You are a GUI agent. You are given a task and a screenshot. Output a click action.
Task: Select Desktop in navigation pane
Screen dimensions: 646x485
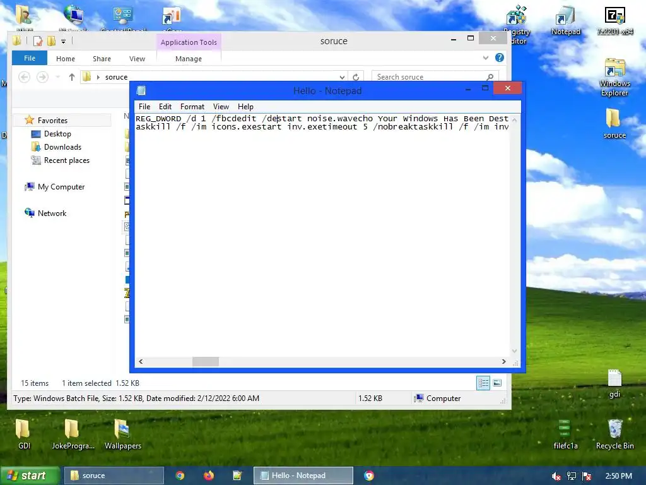57,134
